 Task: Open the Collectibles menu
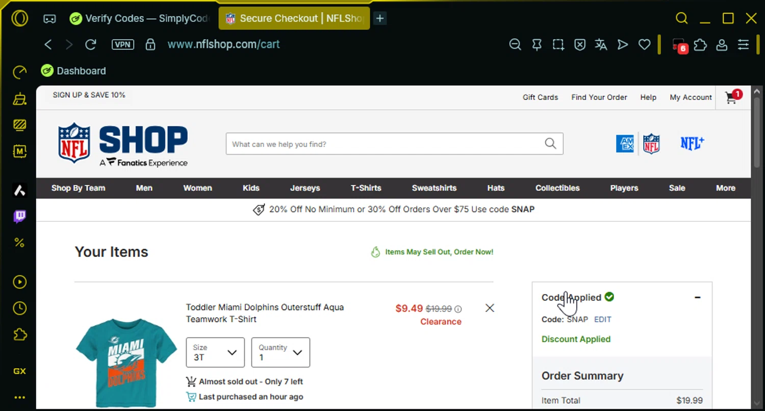click(x=557, y=188)
